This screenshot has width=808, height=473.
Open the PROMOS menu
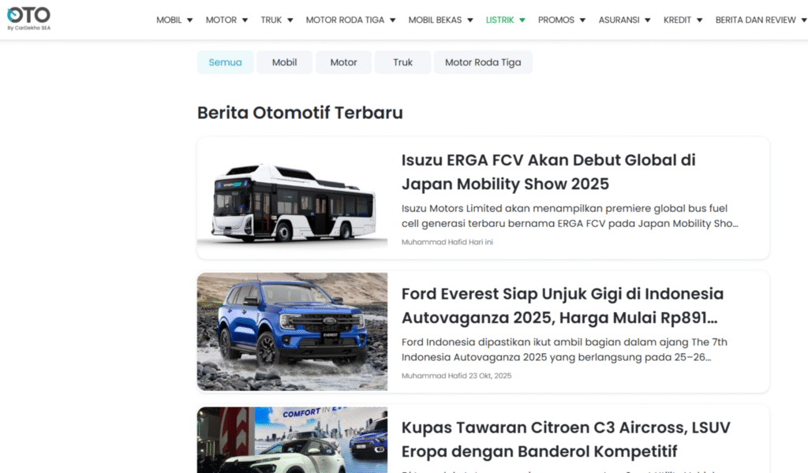[x=562, y=20]
